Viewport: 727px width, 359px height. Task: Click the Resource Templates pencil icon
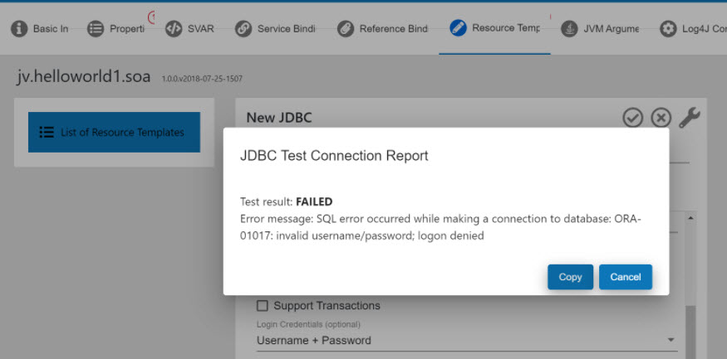[x=458, y=27]
